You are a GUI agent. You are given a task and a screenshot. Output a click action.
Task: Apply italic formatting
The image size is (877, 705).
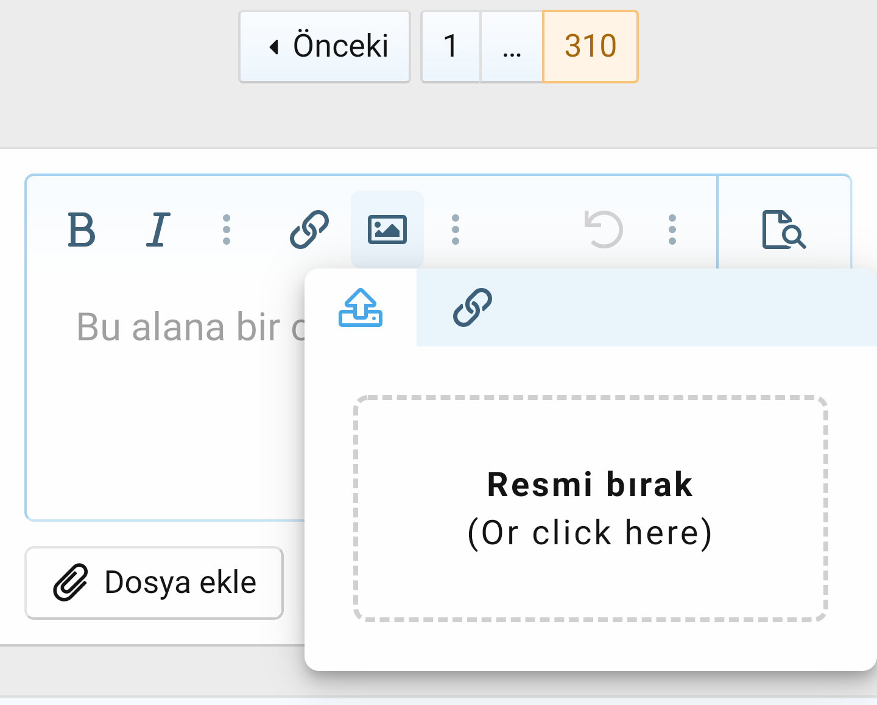click(157, 230)
